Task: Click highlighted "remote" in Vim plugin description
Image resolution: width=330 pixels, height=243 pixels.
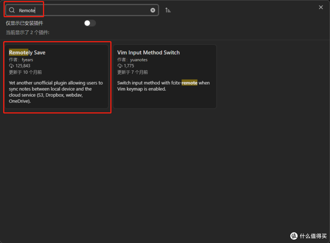Action: pyautogui.click(x=189, y=83)
